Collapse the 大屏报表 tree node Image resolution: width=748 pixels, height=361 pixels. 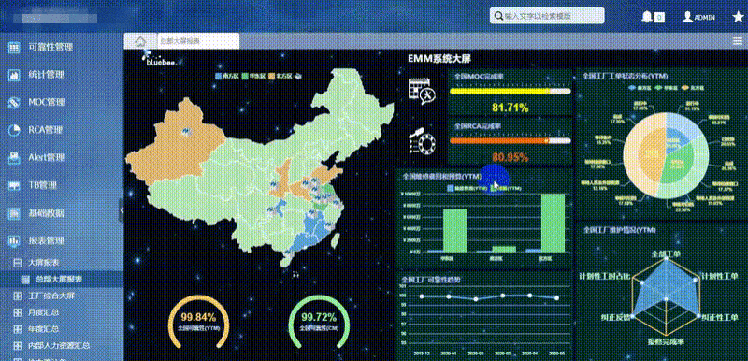pyautogui.click(x=18, y=262)
